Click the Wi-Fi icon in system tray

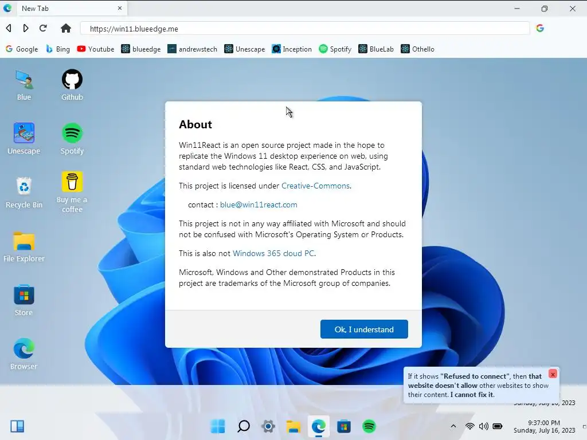tap(470, 426)
